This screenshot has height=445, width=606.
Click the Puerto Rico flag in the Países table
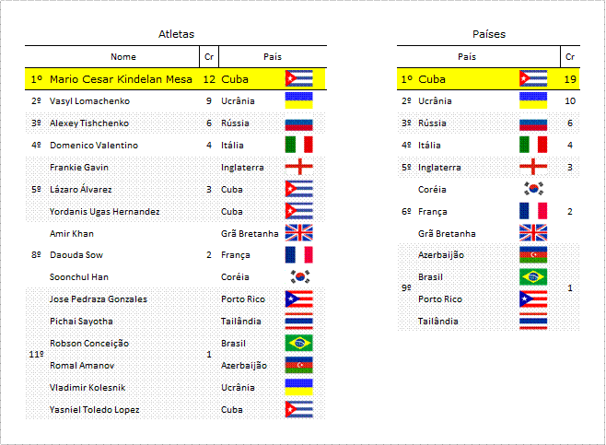533,299
